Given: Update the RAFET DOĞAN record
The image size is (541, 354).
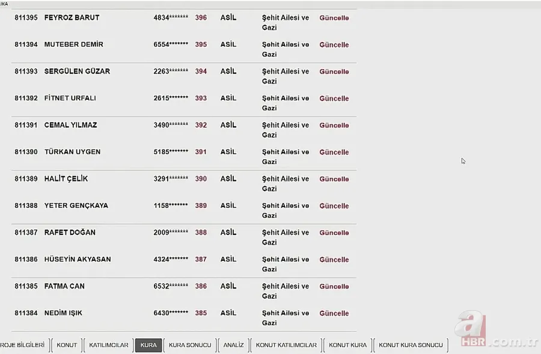Looking at the screenshot, I should point(334,233).
